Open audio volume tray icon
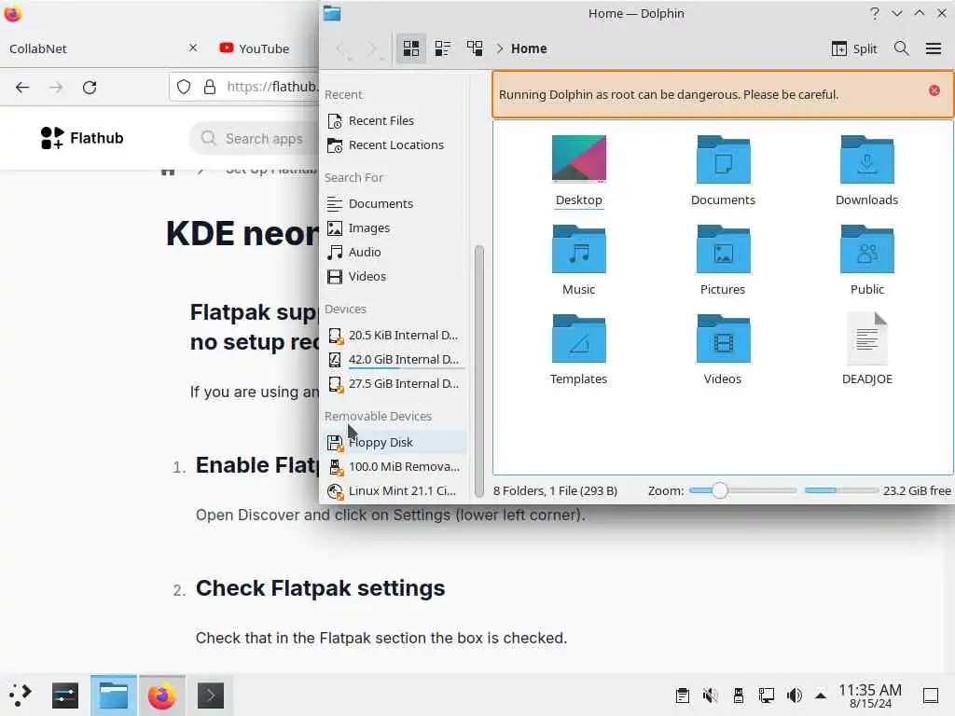 (795, 695)
